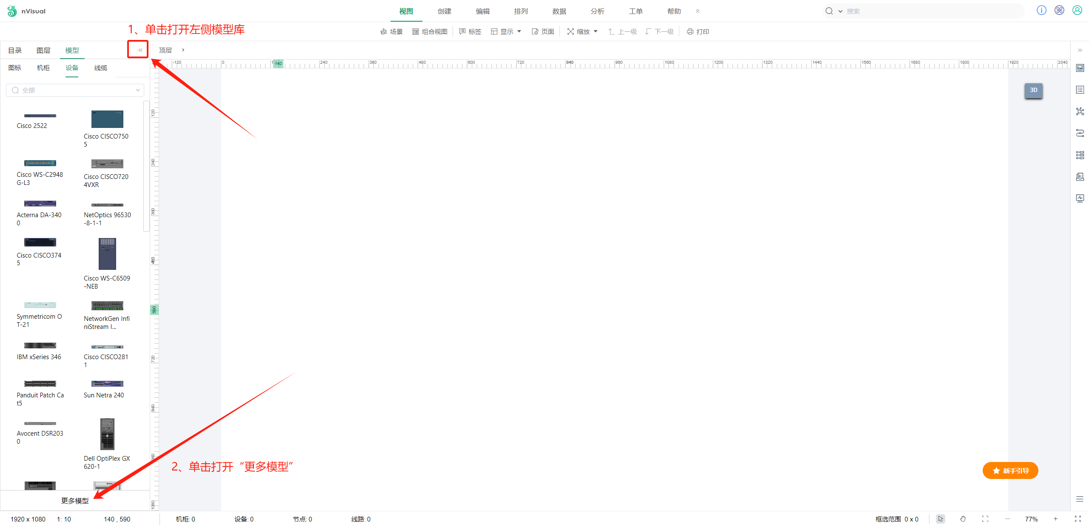Switch to the 机柜 tab
1089x527 pixels.
(43, 68)
